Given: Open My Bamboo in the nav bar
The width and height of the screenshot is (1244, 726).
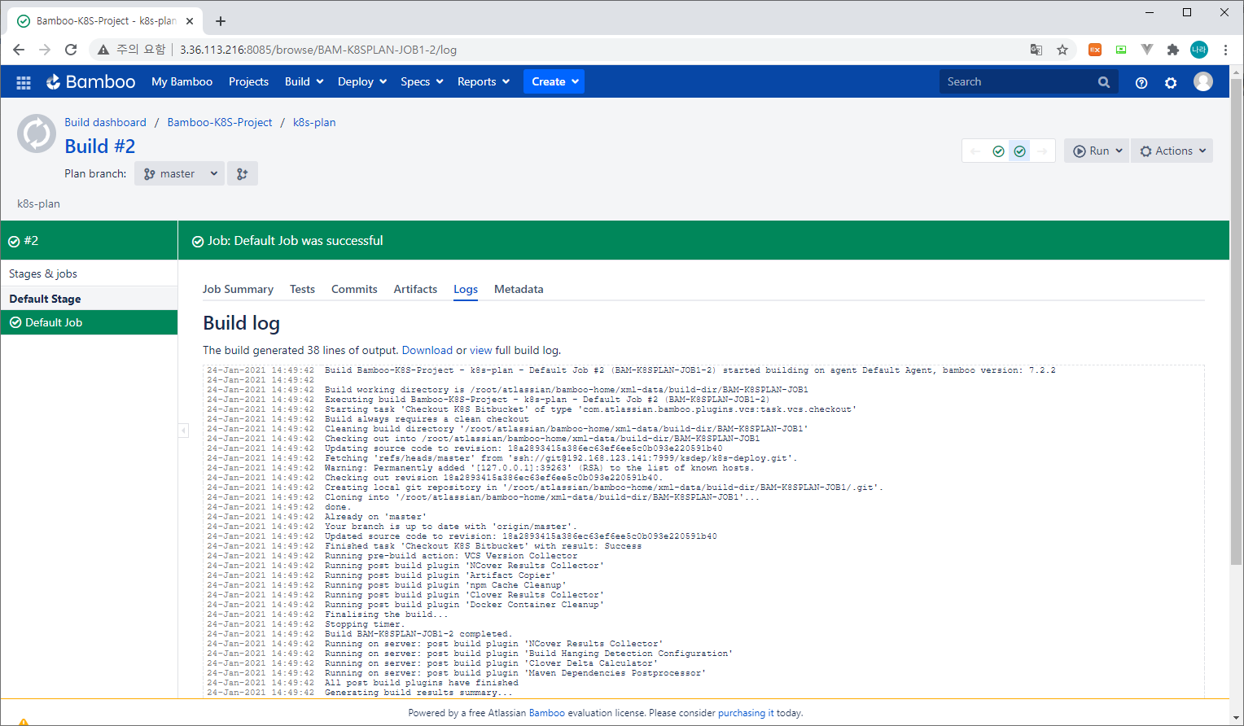Looking at the screenshot, I should click(182, 81).
